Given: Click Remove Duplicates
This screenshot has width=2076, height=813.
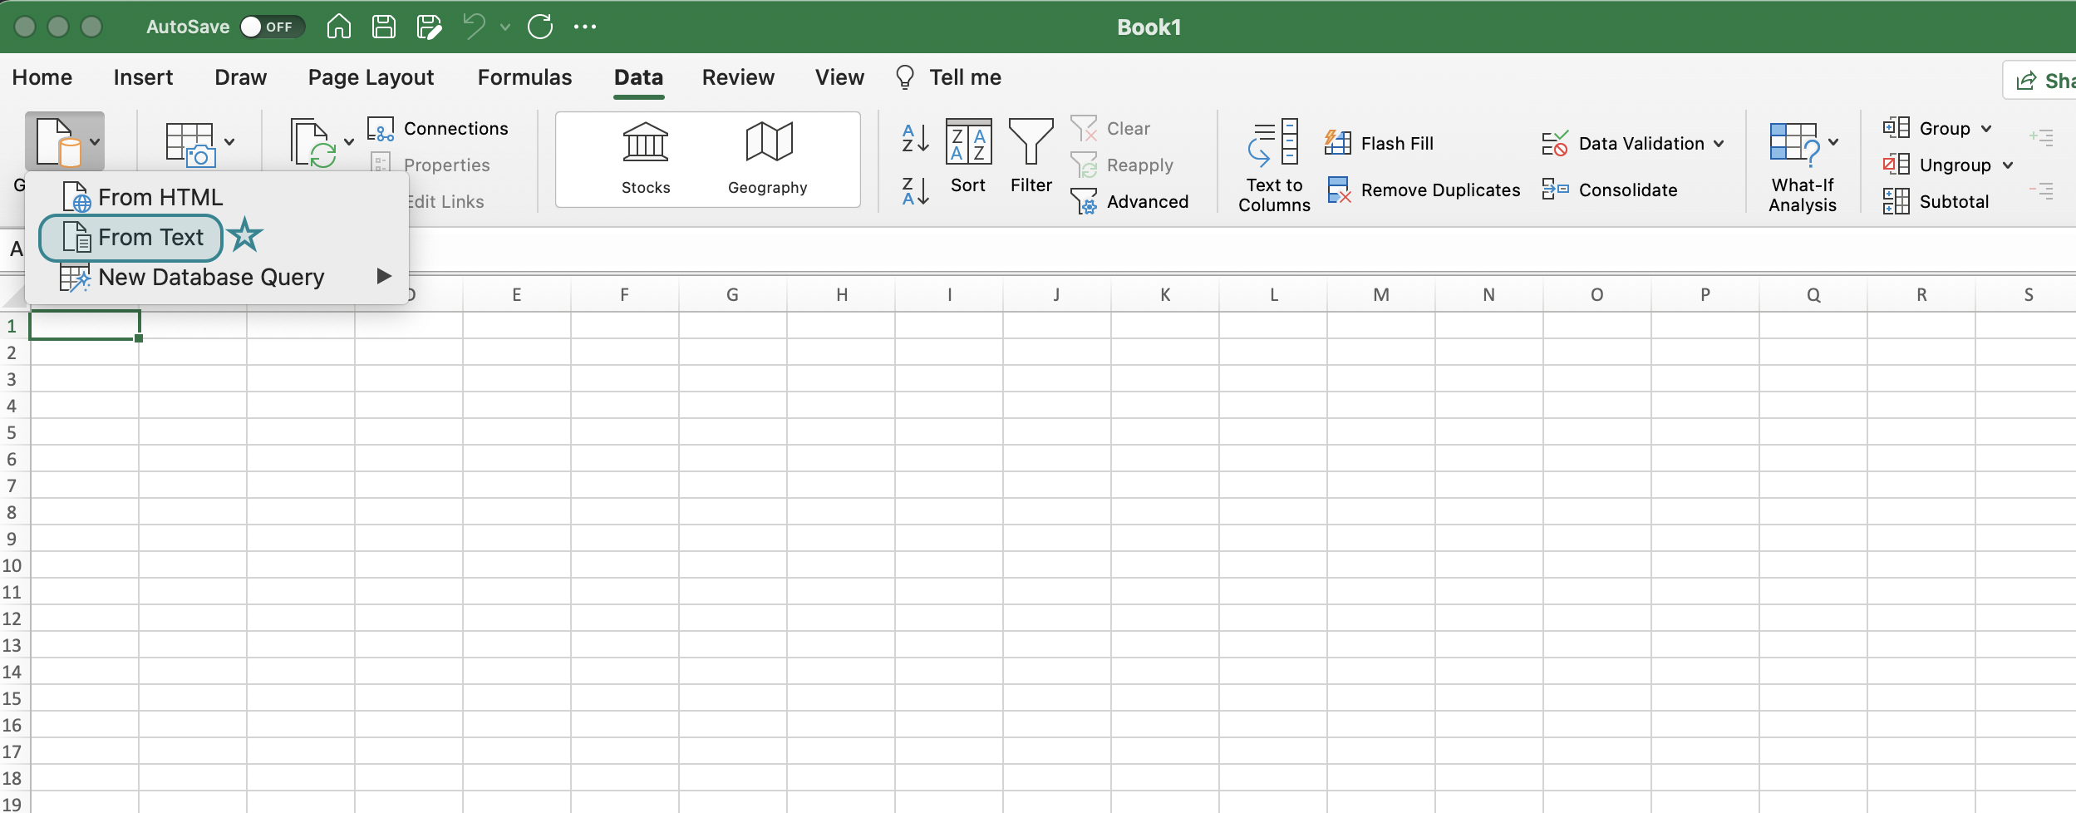Looking at the screenshot, I should [1424, 190].
